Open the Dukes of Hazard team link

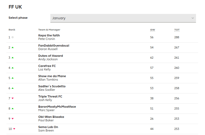click(x=51, y=56)
